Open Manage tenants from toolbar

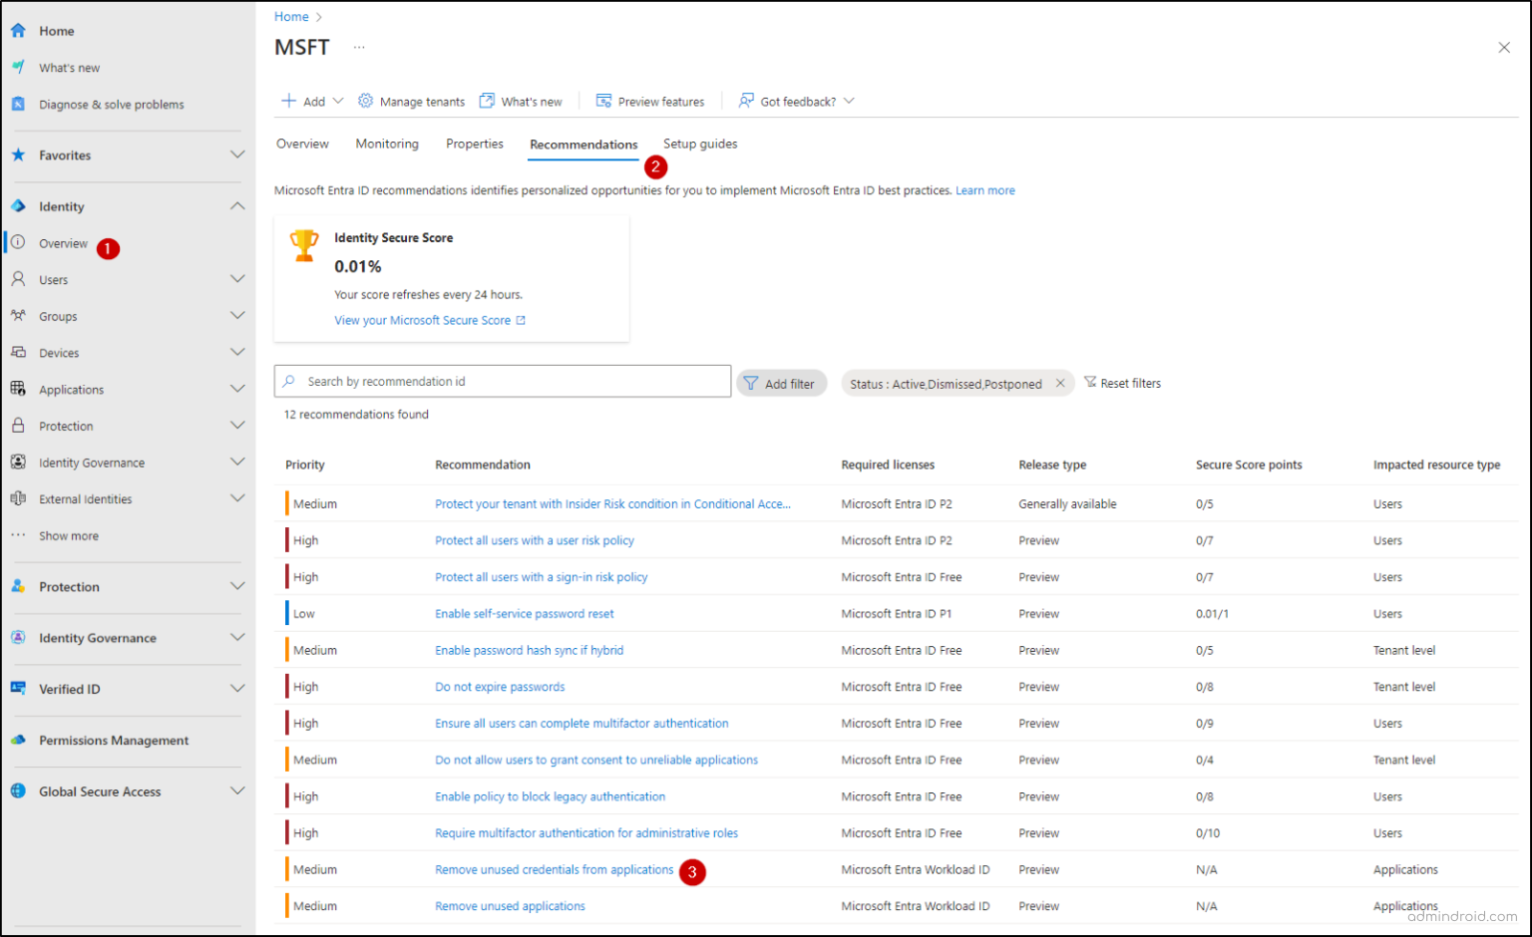411,101
